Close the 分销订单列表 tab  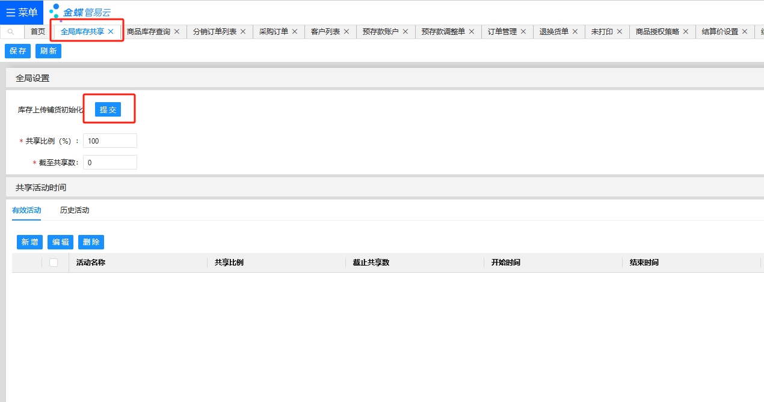pyautogui.click(x=243, y=32)
